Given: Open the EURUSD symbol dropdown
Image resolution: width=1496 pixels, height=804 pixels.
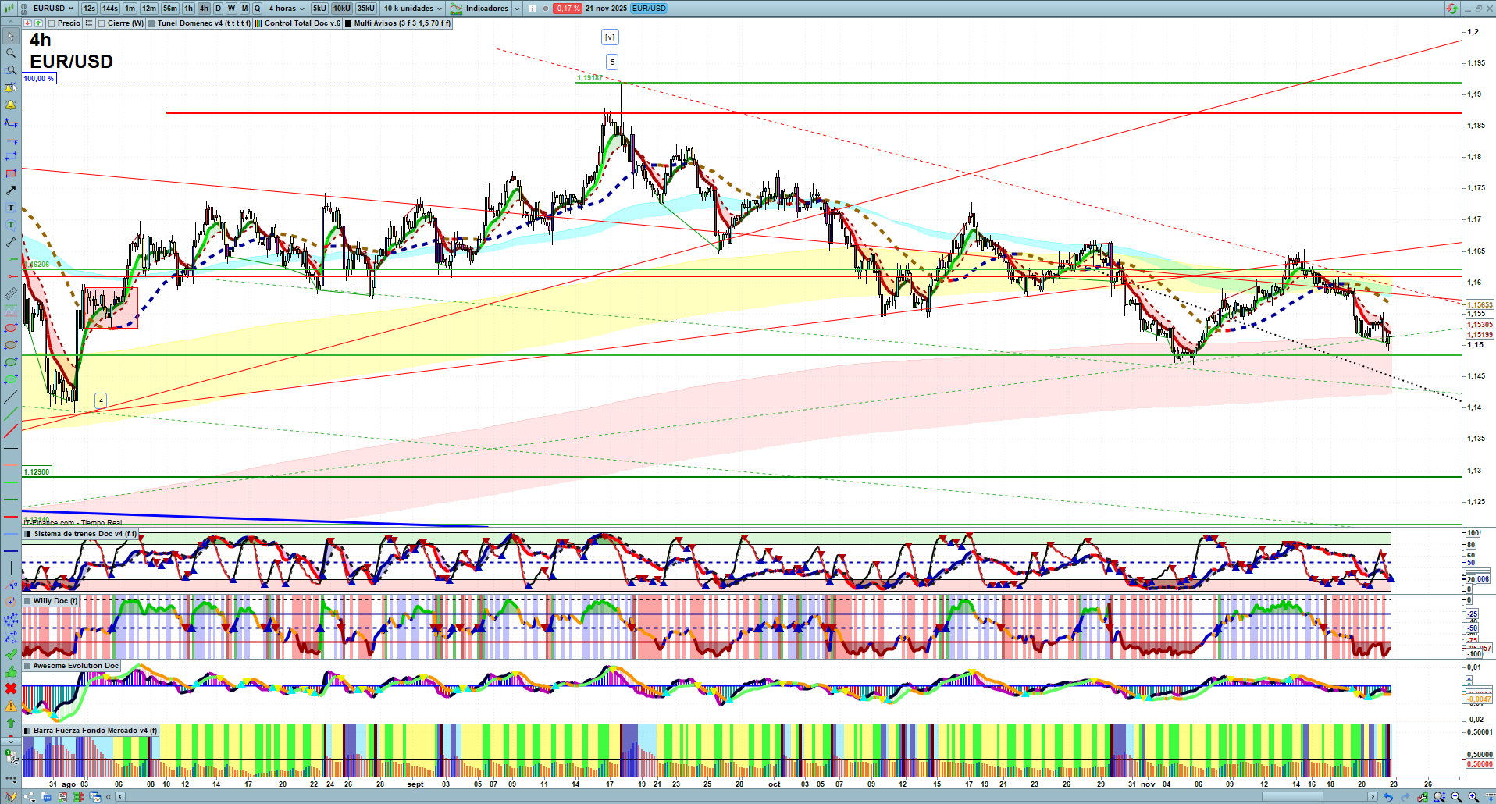Looking at the screenshot, I should (53, 9).
